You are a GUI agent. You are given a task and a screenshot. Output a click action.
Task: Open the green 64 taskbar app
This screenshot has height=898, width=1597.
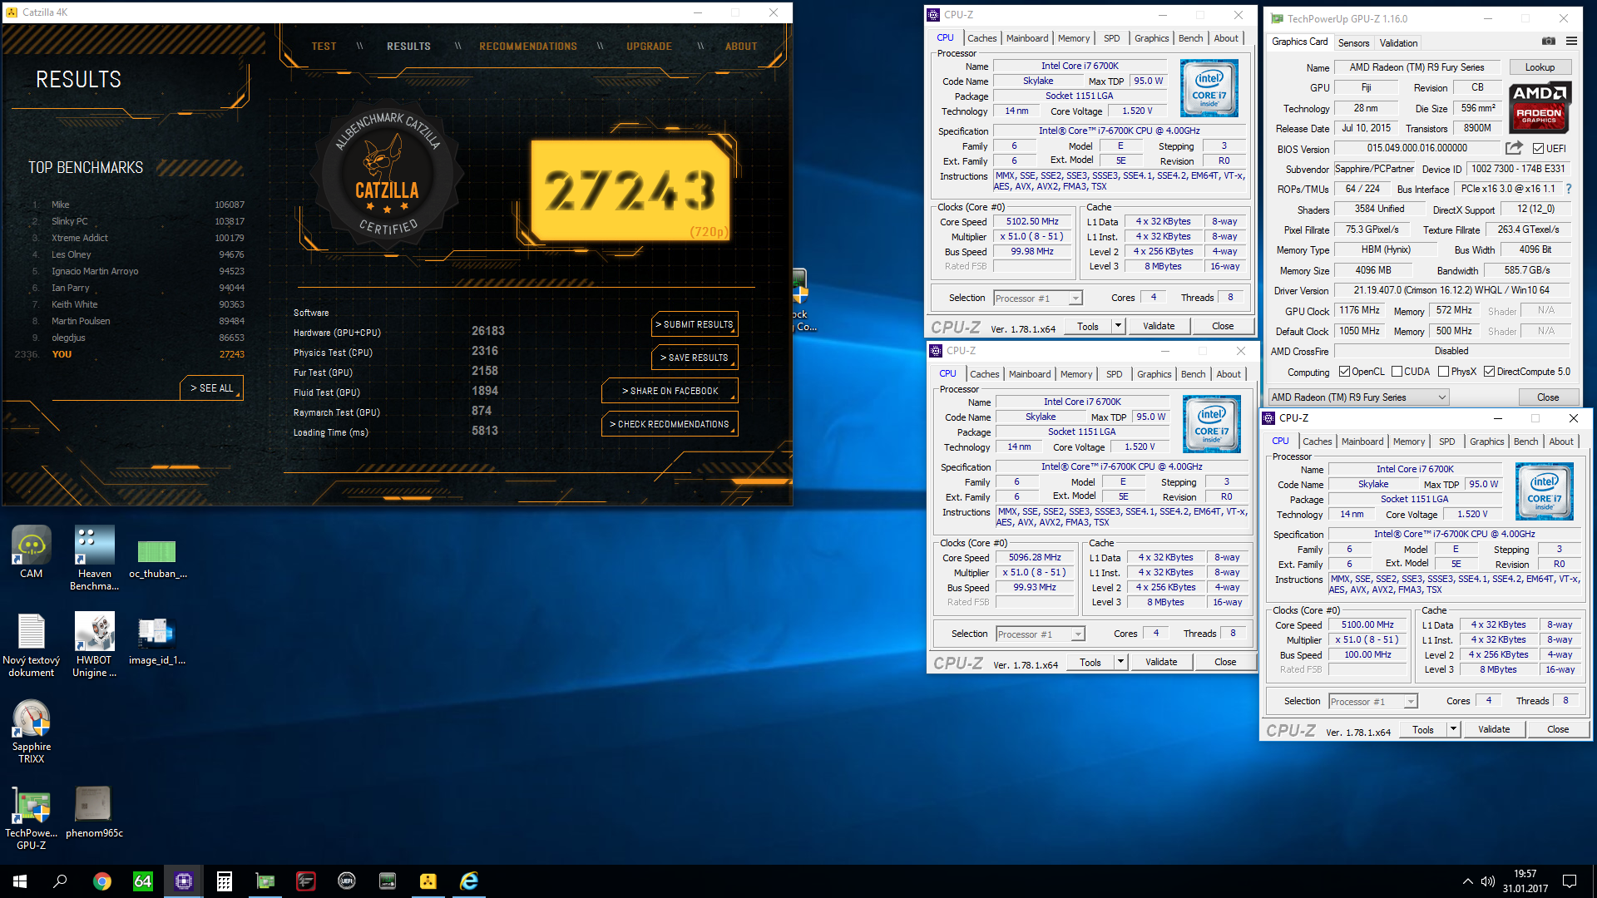pos(142,881)
